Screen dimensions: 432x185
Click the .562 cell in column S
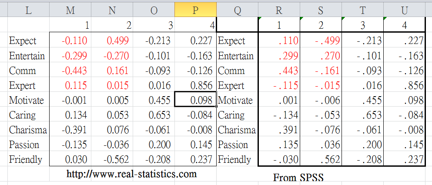(321, 159)
